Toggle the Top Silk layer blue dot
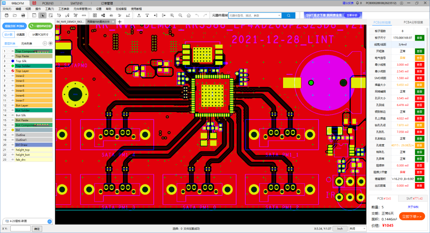430x233 pixels. 13,61
